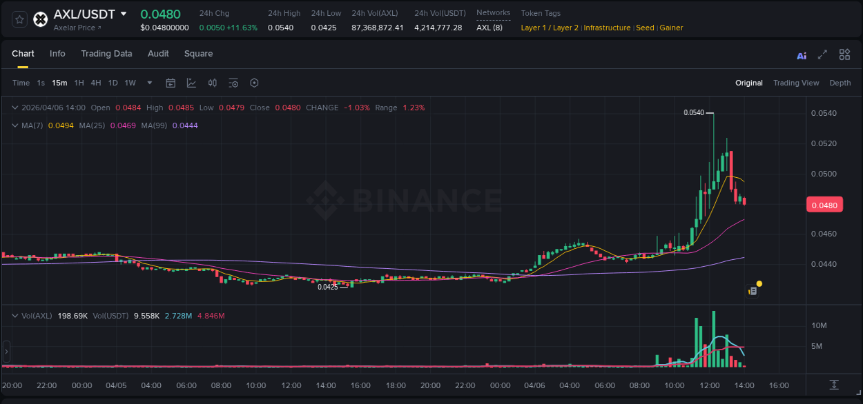Click the 24h Vol(AXL) value 87,368,872.41
This screenshot has width=863, height=404.
coord(378,28)
